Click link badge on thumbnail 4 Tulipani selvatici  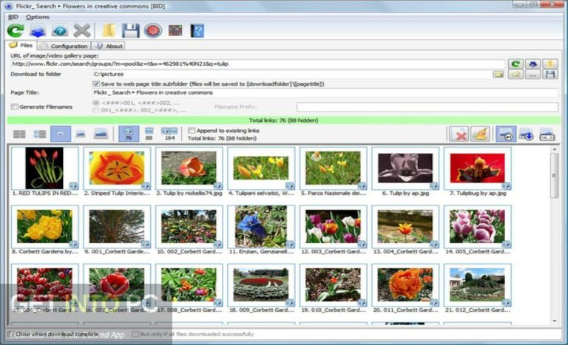[x=290, y=186]
